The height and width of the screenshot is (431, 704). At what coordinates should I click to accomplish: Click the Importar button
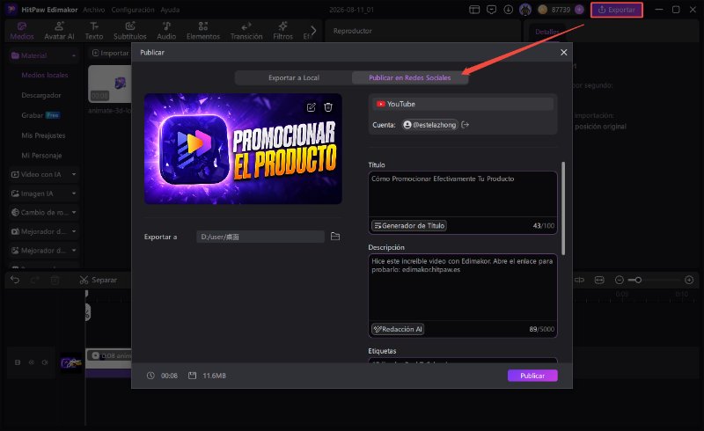click(110, 53)
